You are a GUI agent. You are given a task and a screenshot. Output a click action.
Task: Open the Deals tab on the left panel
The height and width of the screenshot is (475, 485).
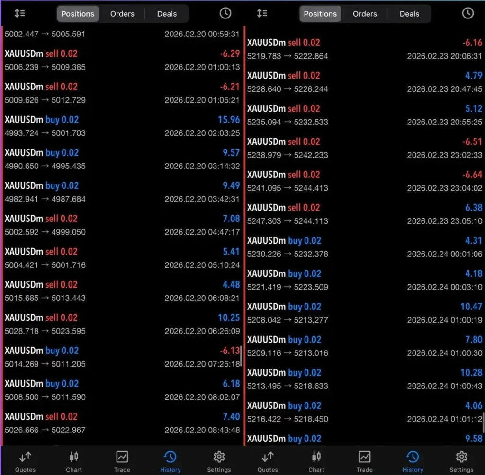167,13
